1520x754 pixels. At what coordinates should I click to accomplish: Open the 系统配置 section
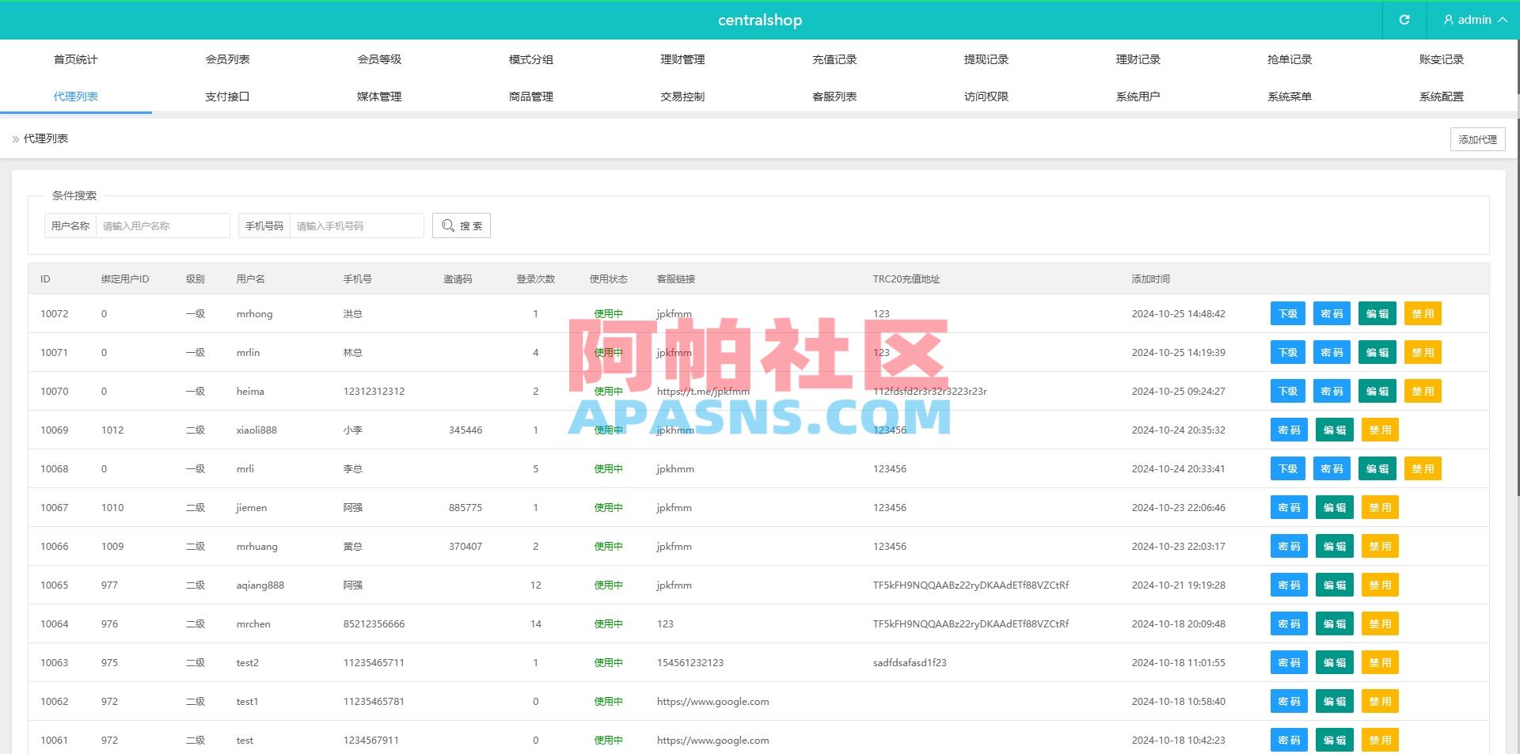point(1441,96)
